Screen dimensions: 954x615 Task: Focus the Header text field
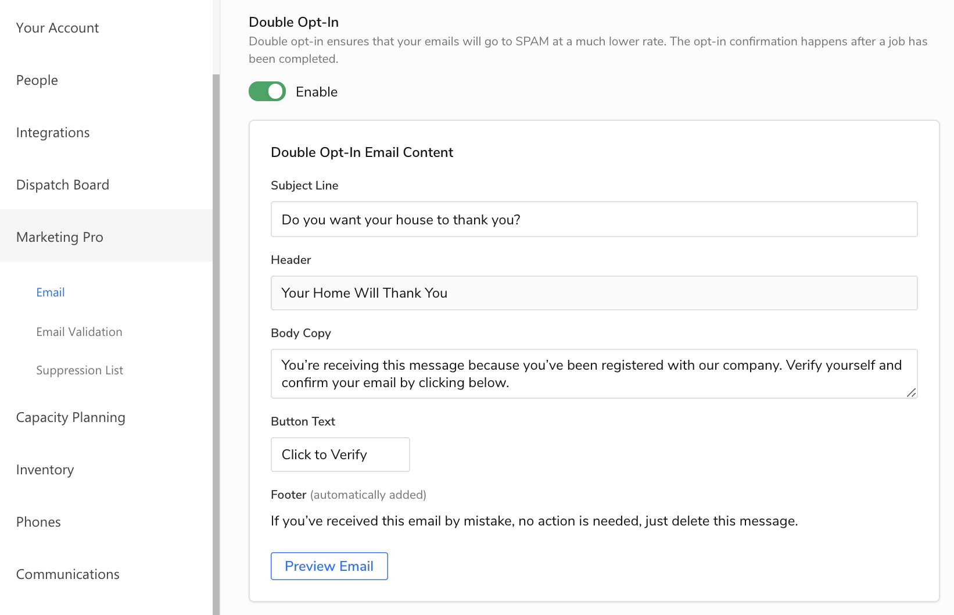(x=594, y=293)
